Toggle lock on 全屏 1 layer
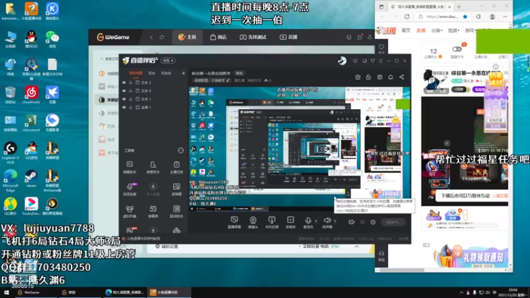Screen dimensions: 530x298 [131, 107]
